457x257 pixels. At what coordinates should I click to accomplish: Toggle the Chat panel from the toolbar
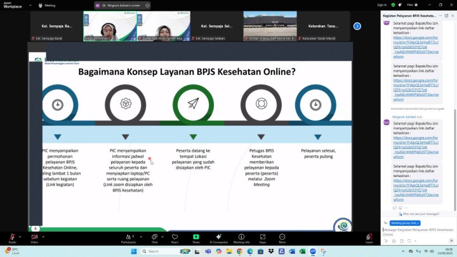tap(154, 239)
